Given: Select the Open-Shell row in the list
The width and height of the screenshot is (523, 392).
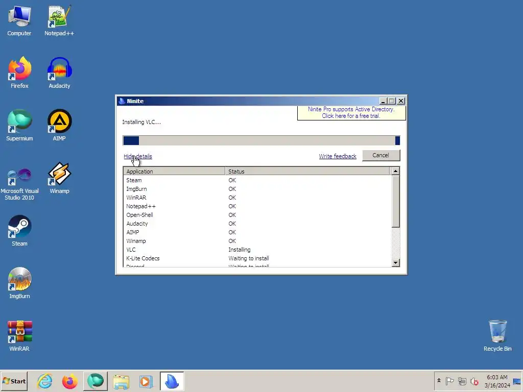Looking at the screenshot, I should coord(256,215).
